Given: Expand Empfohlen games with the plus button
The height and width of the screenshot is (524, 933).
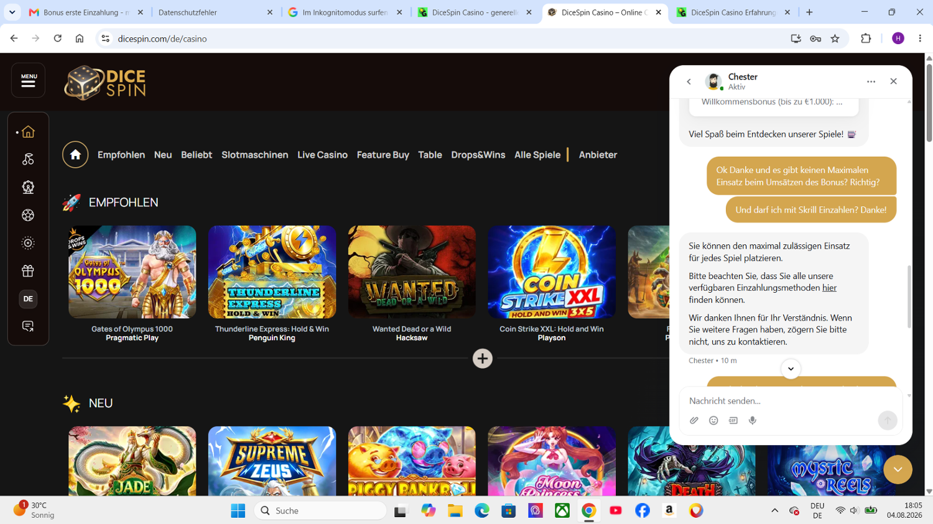Looking at the screenshot, I should point(483,359).
